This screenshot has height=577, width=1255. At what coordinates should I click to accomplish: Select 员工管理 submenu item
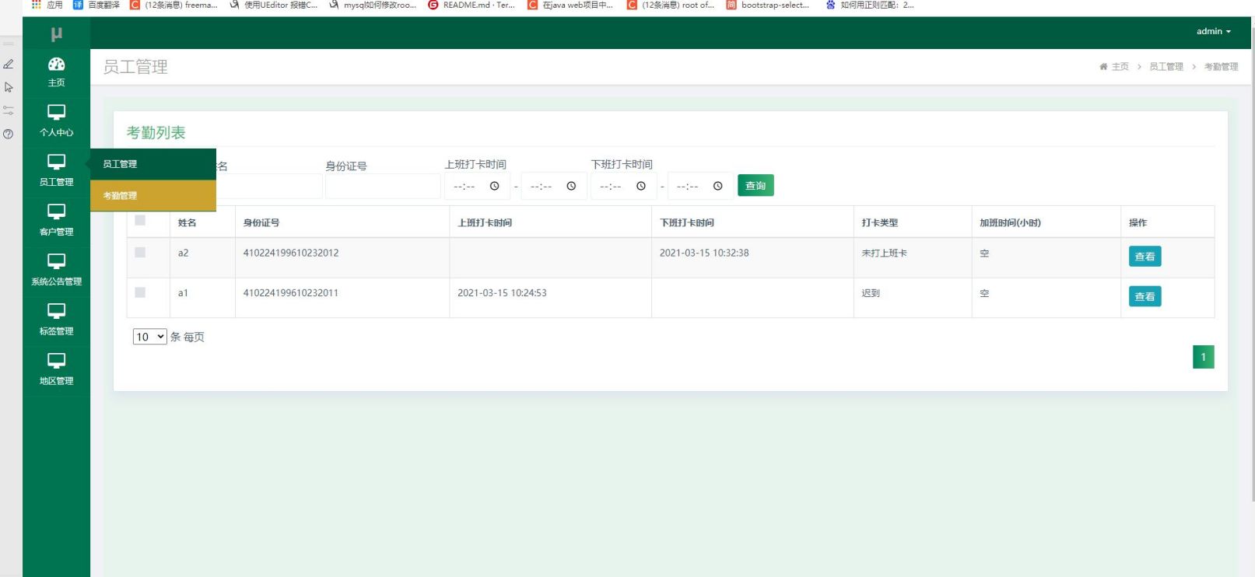point(152,164)
